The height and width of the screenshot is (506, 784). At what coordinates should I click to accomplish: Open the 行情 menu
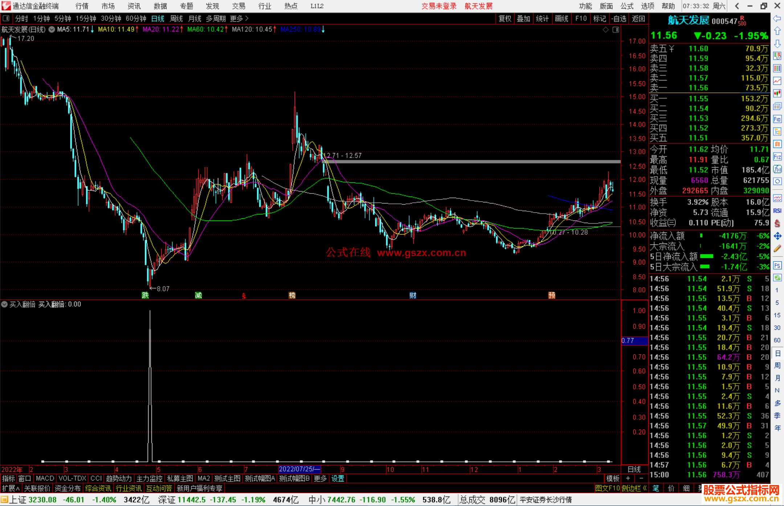(82, 6)
